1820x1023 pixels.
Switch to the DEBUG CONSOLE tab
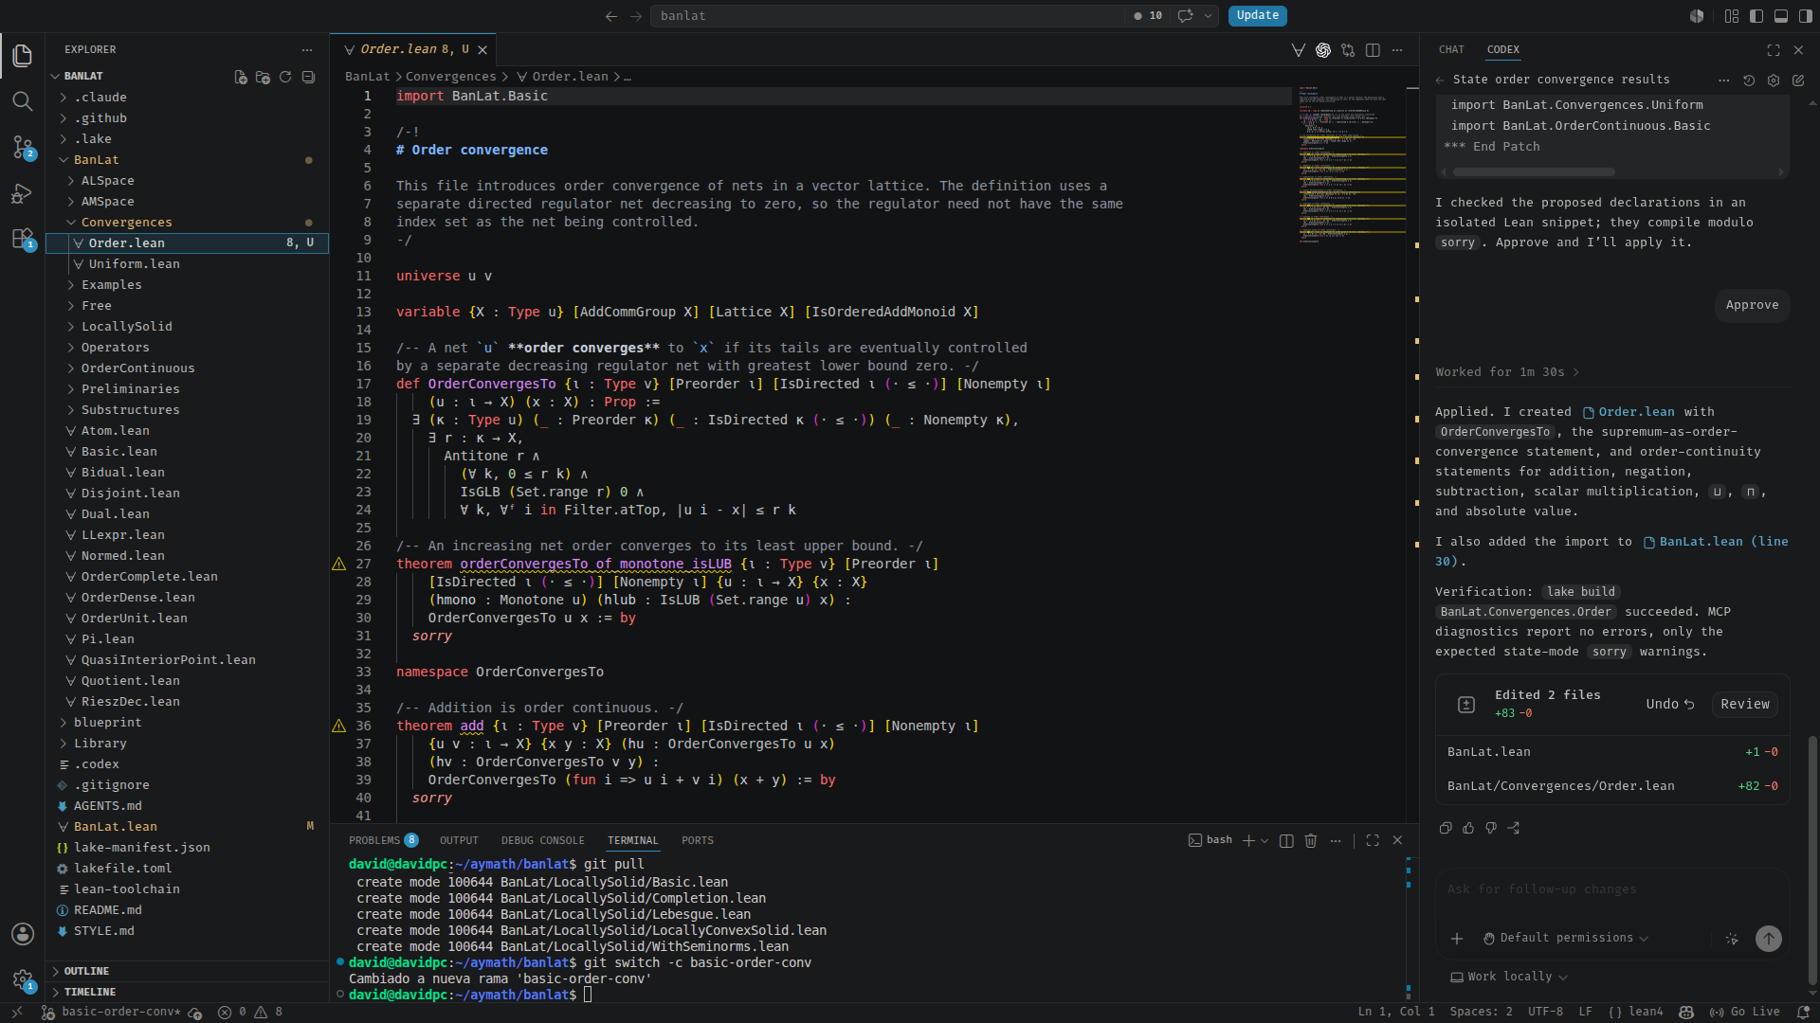[x=542, y=840]
